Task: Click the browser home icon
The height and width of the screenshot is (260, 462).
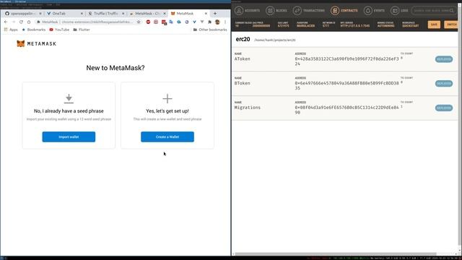Action: click(29, 22)
